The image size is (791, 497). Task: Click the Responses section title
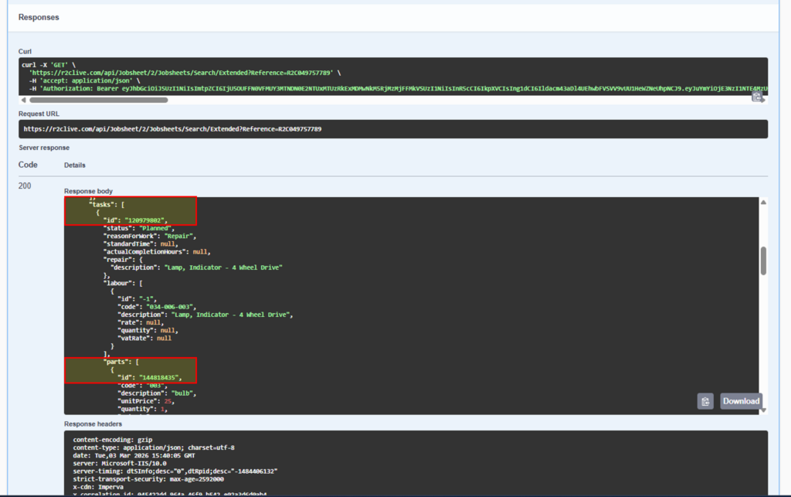point(38,17)
